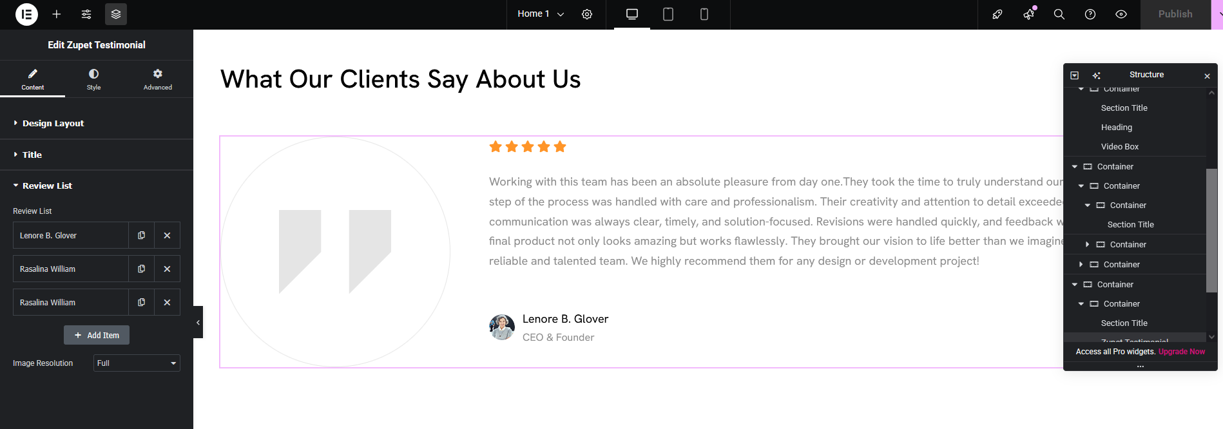Switch to the Advanced tab

158,79
